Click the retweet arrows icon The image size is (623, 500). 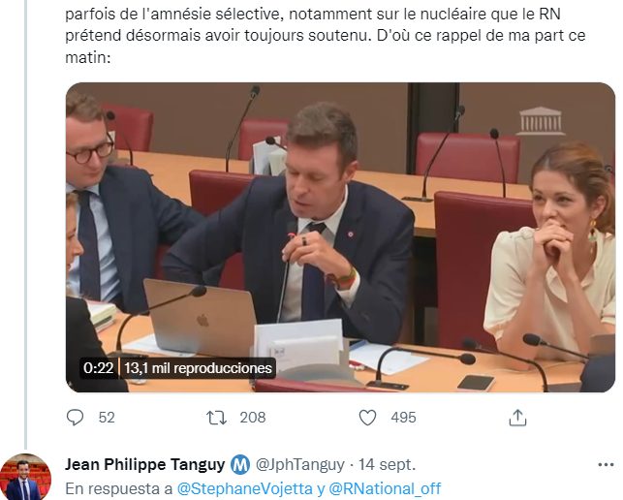(x=216, y=418)
